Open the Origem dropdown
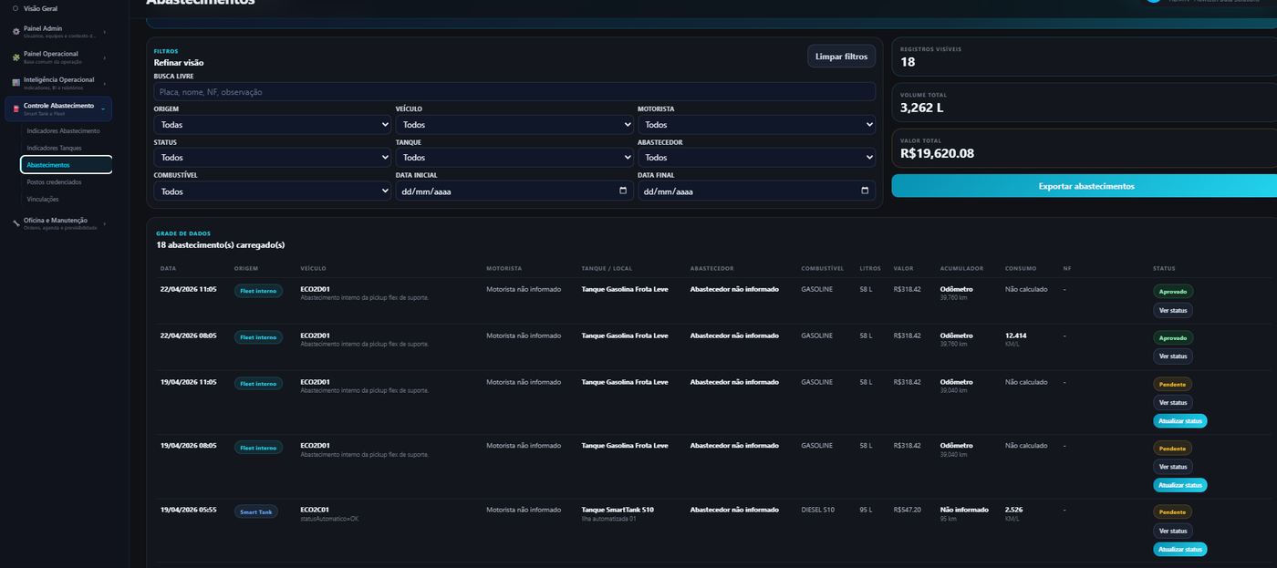Viewport: 1277px width, 568px height. 273,124
